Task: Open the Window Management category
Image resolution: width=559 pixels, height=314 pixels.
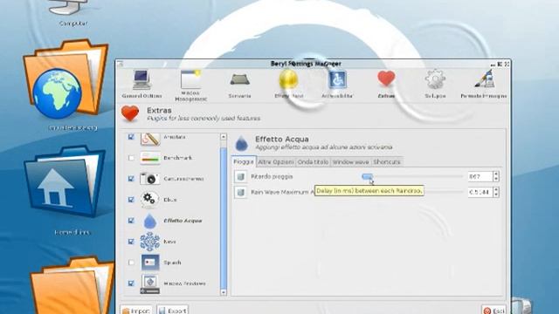Action: click(x=190, y=85)
